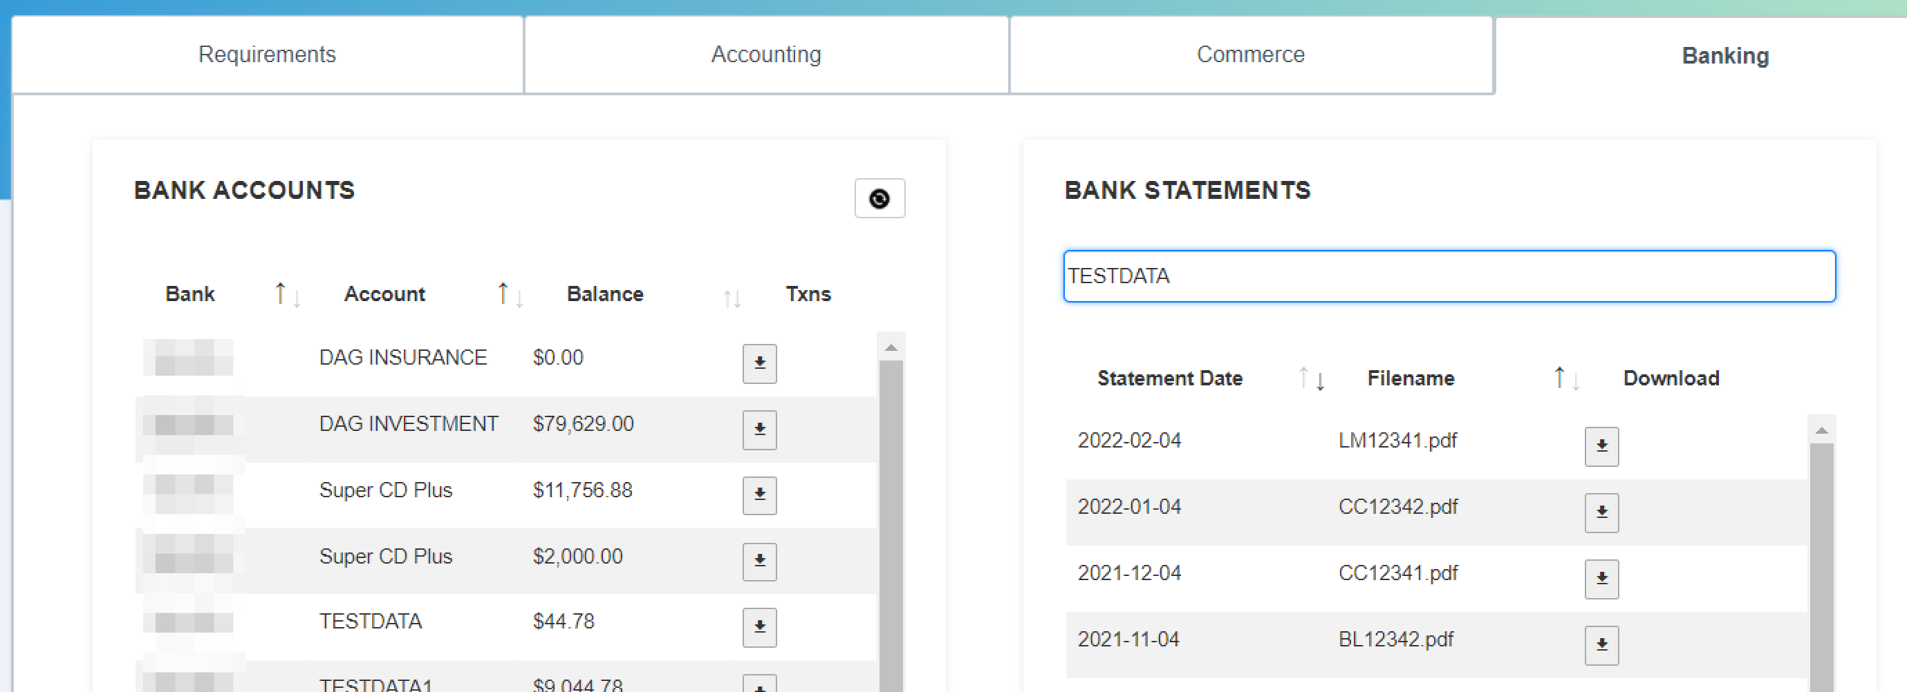Viewport: 1907px width, 692px height.
Task: Open the Requirements tab
Action: (268, 55)
